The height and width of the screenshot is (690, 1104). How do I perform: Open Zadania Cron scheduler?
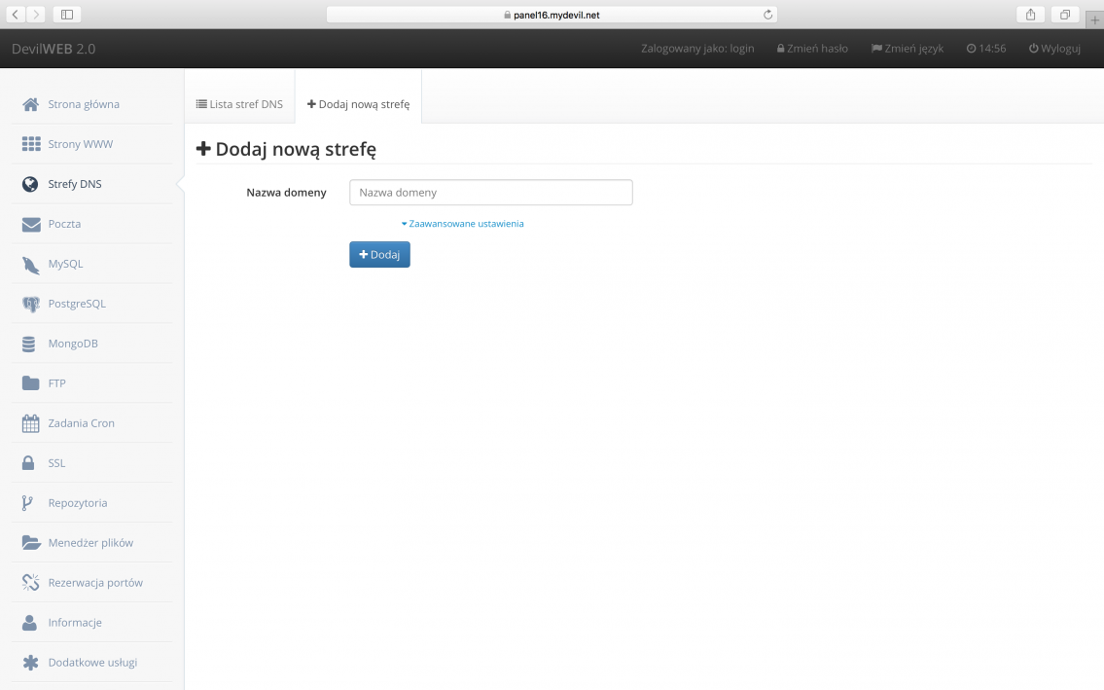(81, 423)
